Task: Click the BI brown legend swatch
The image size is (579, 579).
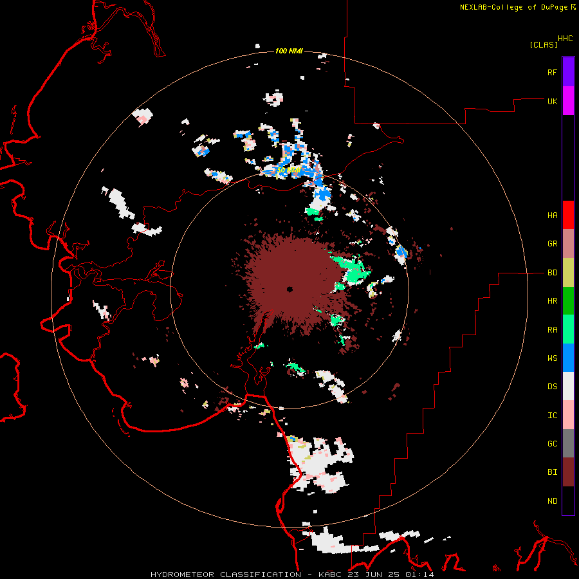Action: coord(568,472)
